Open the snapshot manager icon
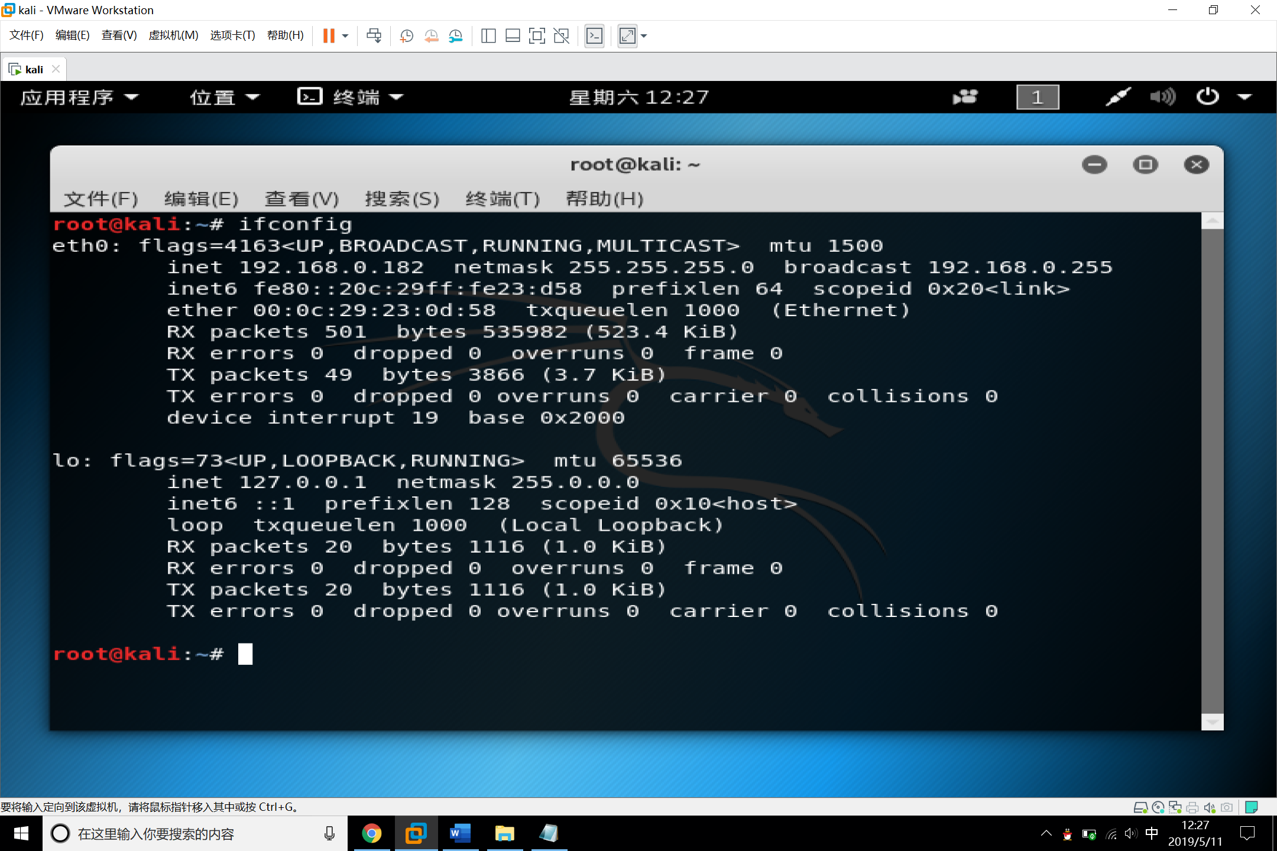 tap(455, 36)
